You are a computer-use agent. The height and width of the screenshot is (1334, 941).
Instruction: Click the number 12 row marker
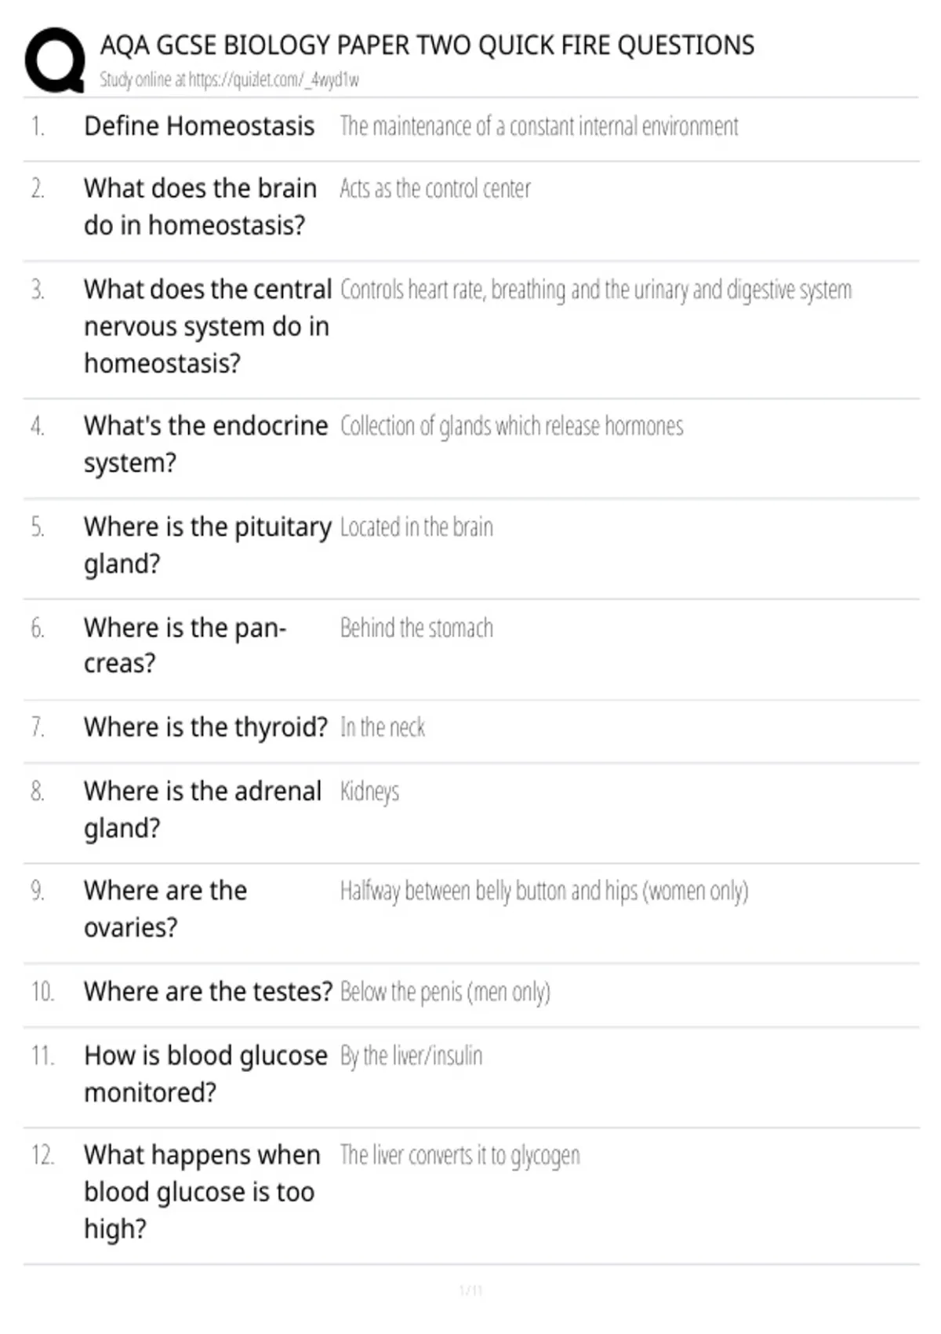tap(42, 1155)
